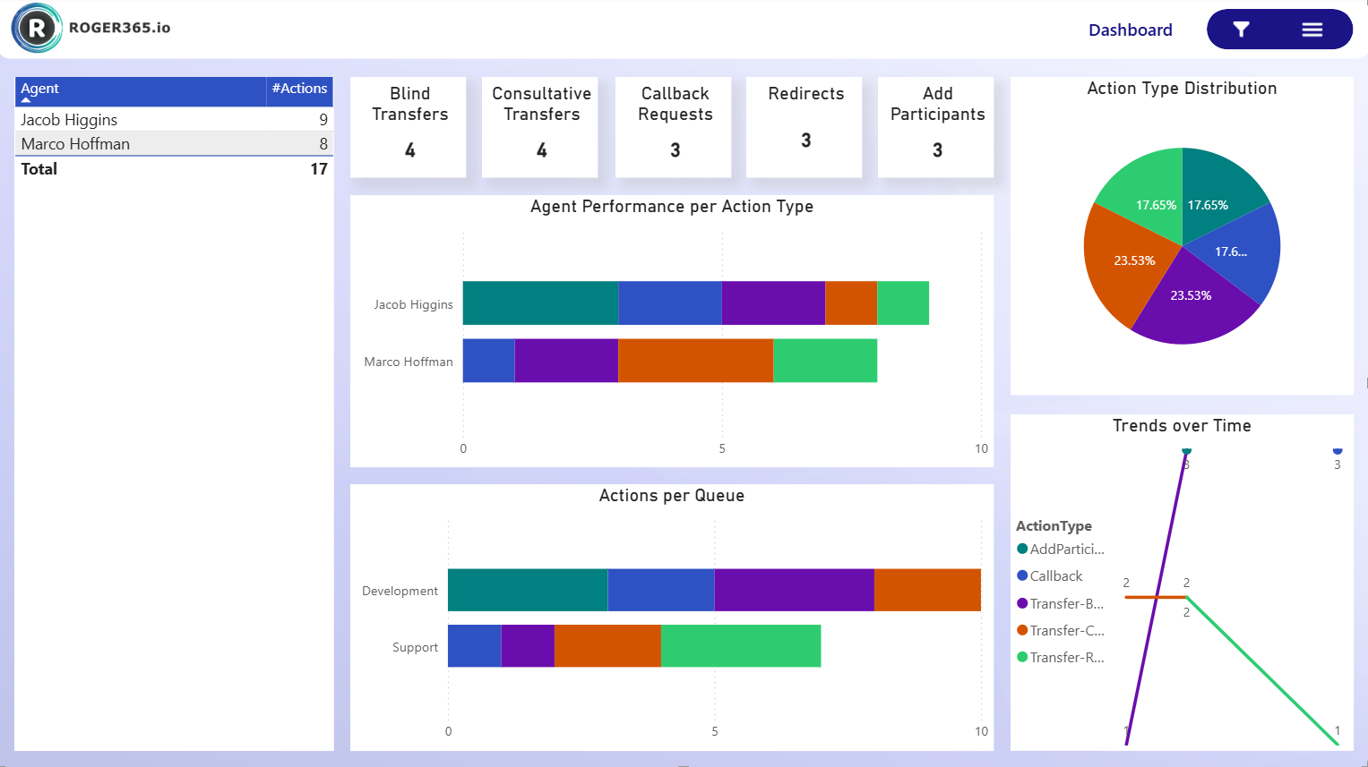This screenshot has height=767, width=1368.
Task: Open the hamburger menu icon
Action: click(1312, 30)
